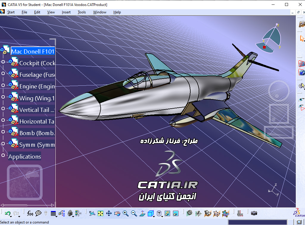This screenshot has width=305, height=225.
Task: Expand the Symm tree node
Action: tap(3, 143)
